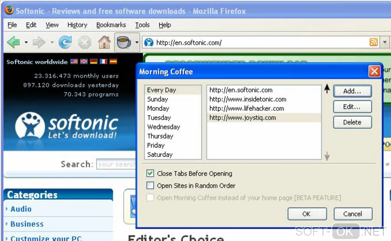Click the Softonic site favicon in URL bar
The image size is (391, 241).
(x=149, y=43)
